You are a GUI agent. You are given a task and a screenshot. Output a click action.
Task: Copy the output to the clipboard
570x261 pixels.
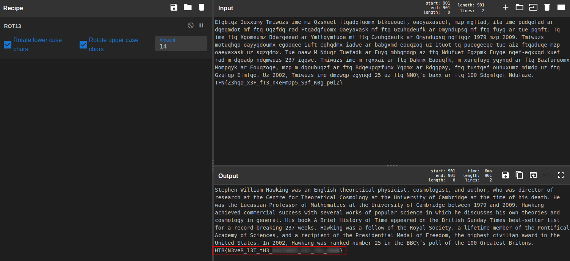coord(519,175)
